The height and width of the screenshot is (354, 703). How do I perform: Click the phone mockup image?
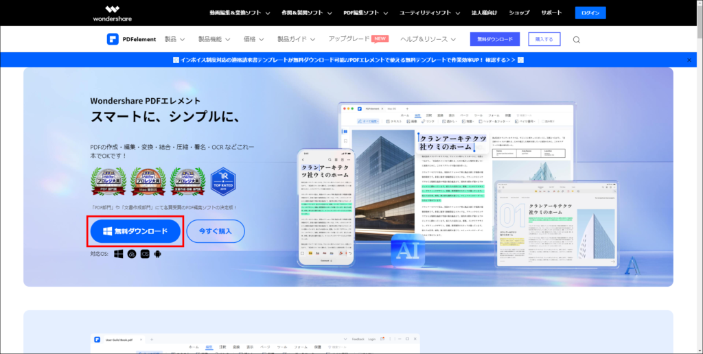pos(326,206)
